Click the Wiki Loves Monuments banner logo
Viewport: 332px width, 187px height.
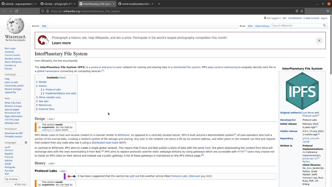43,40
